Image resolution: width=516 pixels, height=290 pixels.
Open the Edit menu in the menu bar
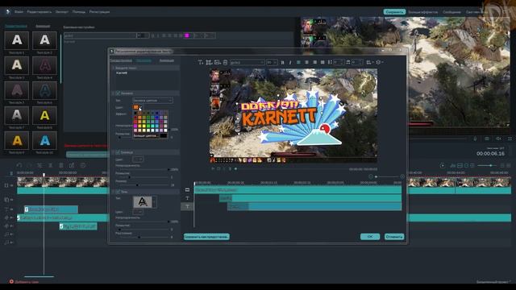click(40, 12)
